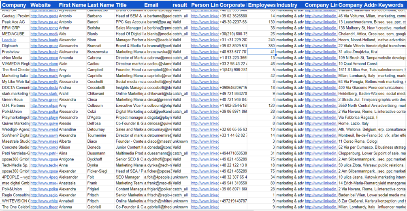Image resolution: width=407 pixels, height=211 pixels.
Task: Select Multimedia Prod title cell
Action: pos(129,153)
